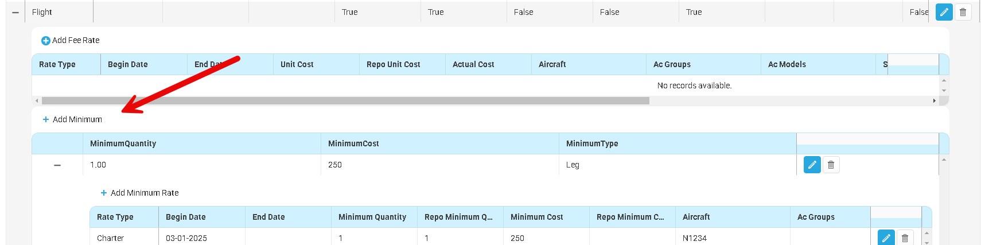Sort by MinimumCost column header
The image size is (981, 245).
tap(353, 143)
